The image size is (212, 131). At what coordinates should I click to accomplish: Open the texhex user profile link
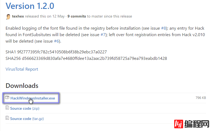click(18, 16)
